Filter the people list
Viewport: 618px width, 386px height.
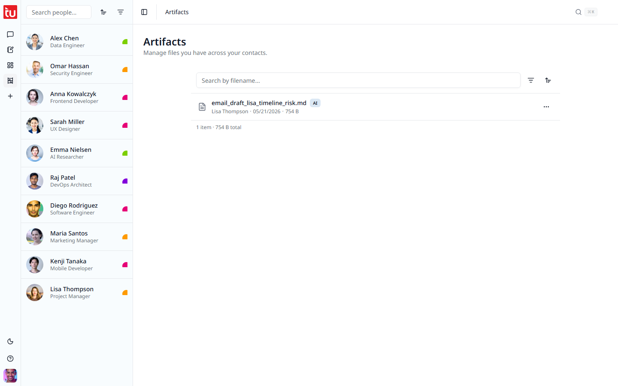pos(121,12)
